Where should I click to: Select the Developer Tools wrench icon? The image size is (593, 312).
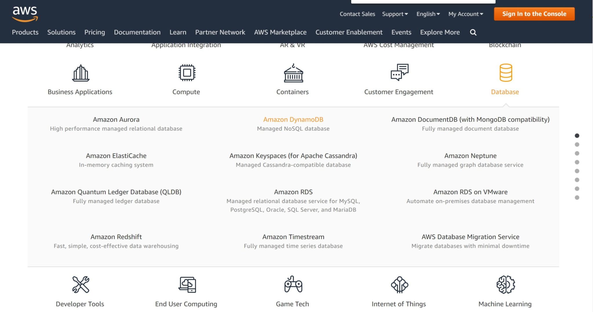(80, 285)
